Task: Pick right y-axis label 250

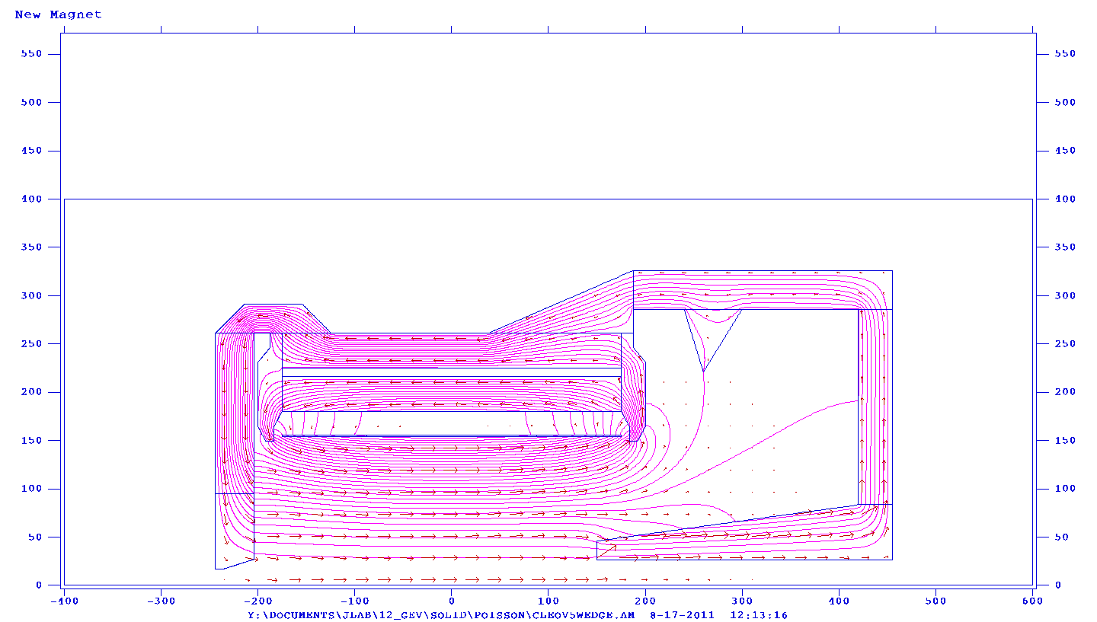Action: (x=1065, y=344)
